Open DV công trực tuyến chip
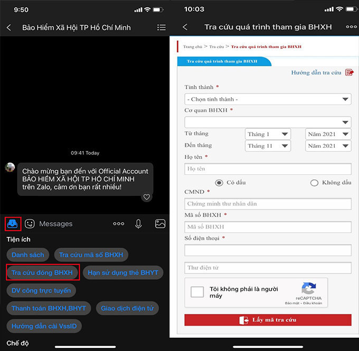 (41, 290)
